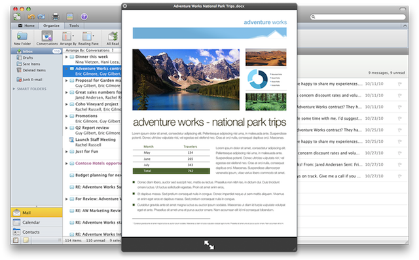This screenshot has width=419, height=260.
Task: Expand the Proposal for Garden conversation
Action: coord(67,81)
